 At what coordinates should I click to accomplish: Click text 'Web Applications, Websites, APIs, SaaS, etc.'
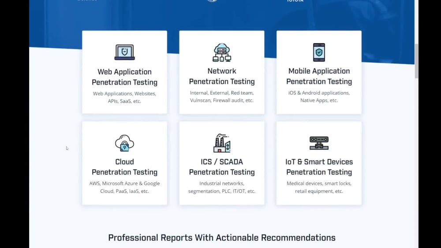(x=125, y=97)
